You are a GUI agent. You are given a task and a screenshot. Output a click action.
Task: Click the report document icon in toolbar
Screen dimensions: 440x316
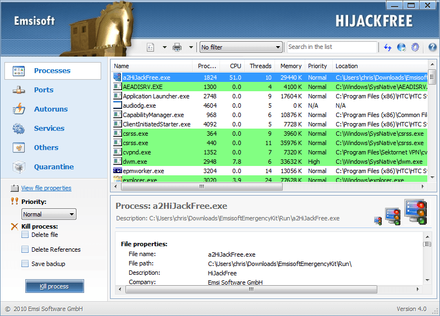151,47
